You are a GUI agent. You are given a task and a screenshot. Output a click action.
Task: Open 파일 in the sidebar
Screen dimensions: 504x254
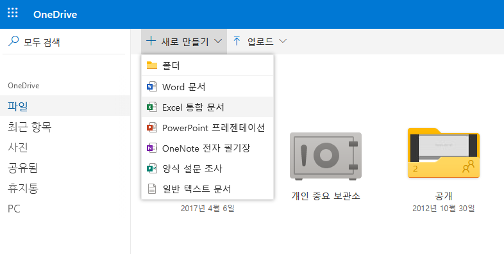pyautogui.click(x=65, y=106)
